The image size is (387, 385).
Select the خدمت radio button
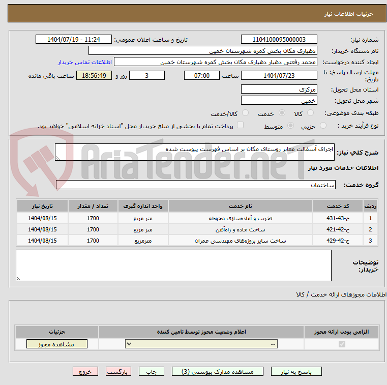pos(282,113)
